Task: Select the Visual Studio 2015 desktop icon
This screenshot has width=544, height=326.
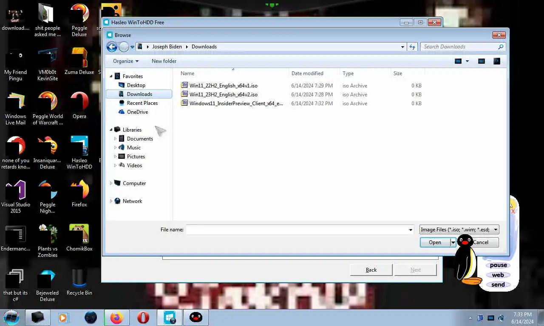Action: 16,197
